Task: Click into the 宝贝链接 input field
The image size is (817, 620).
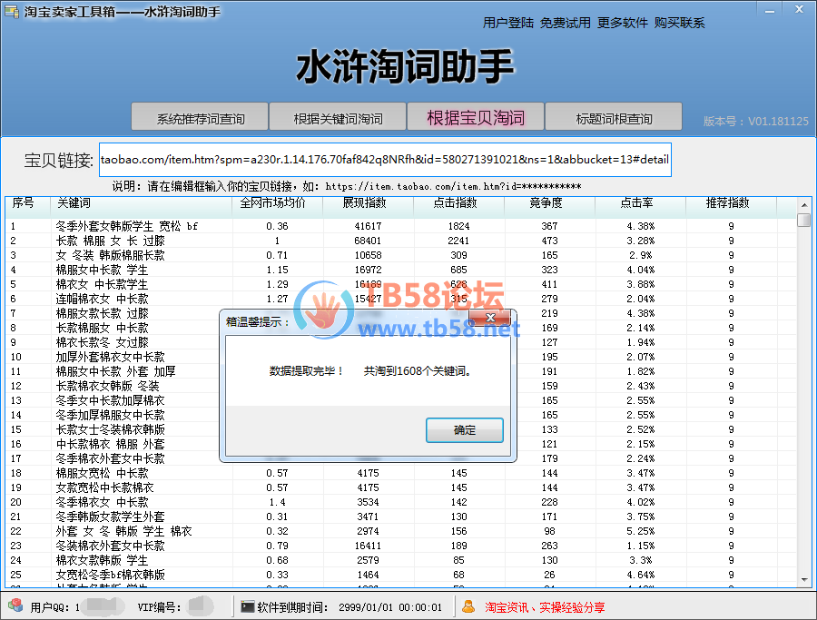Action: tap(385, 160)
